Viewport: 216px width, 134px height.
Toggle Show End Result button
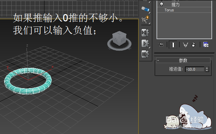173,45
